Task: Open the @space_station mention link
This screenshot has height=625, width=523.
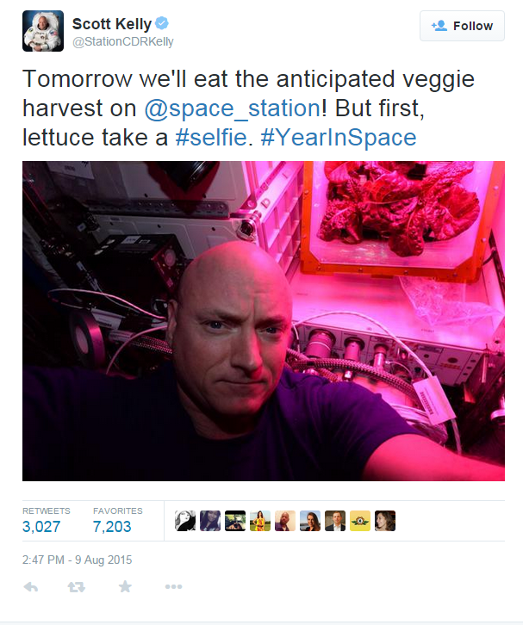Action: tap(232, 108)
